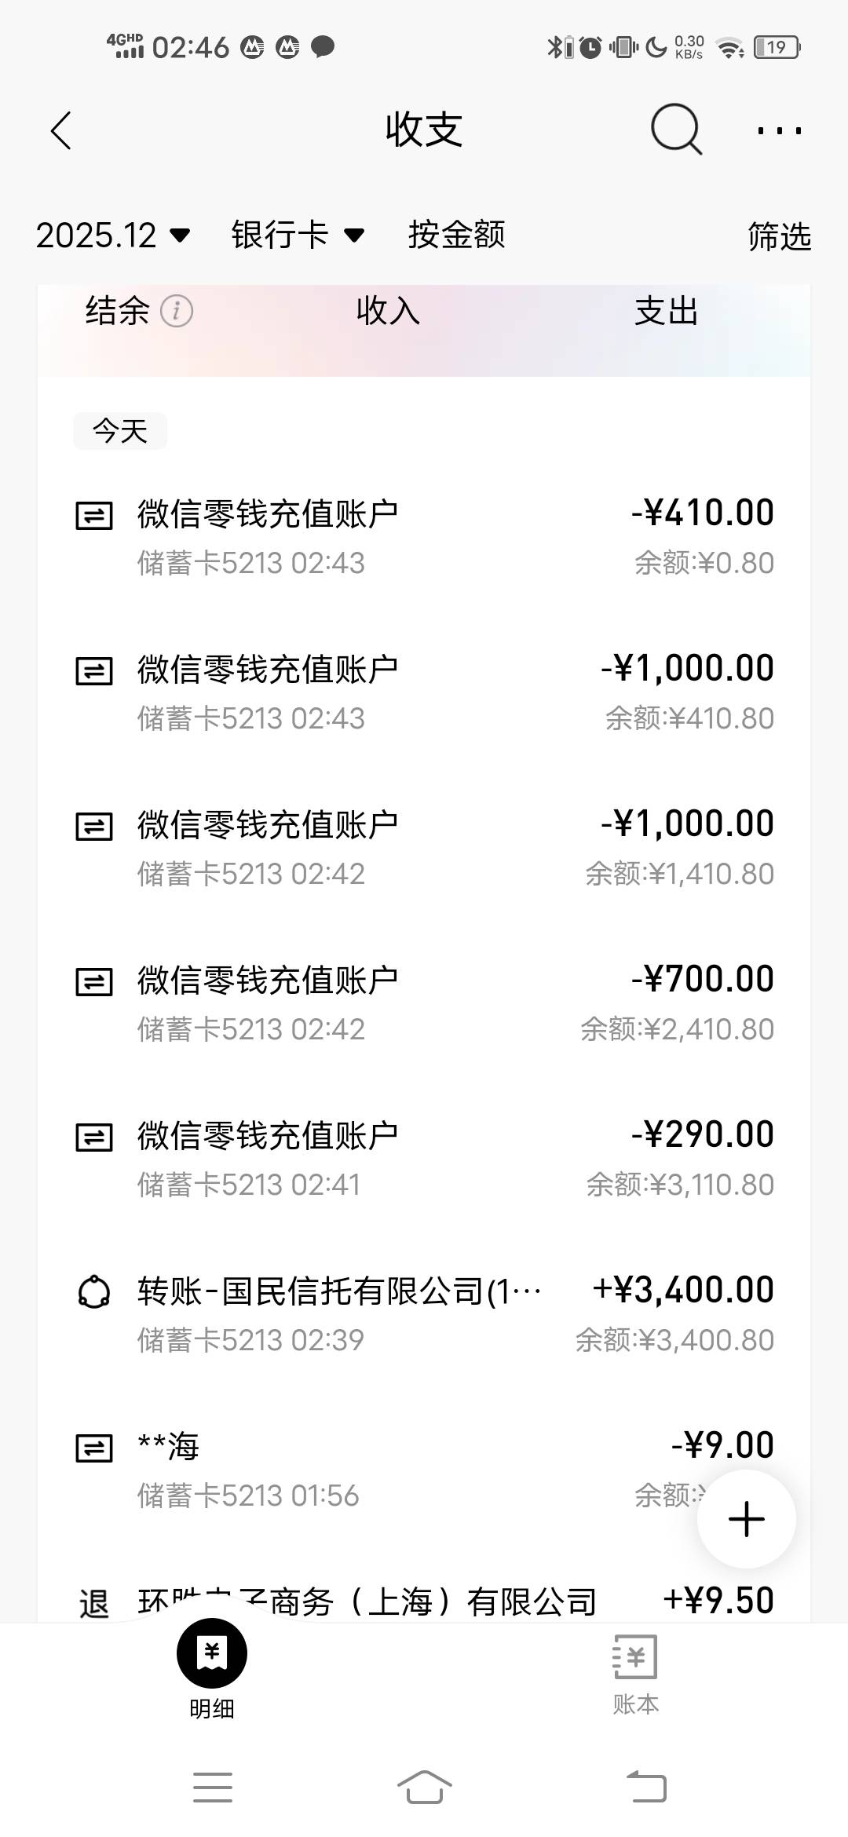
Task: Open search with the magnifier icon
Action: [676, 130]
